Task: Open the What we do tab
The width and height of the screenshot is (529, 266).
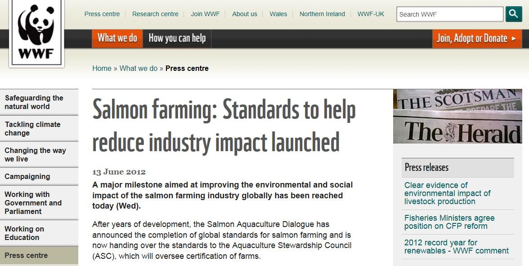Action: point(117,39)
